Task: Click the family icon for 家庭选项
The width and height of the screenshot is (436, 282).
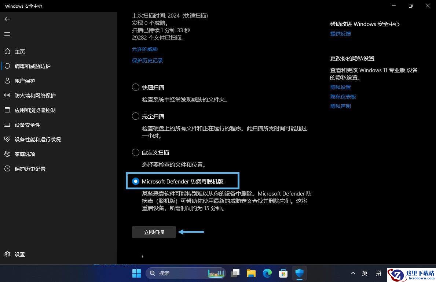Action: 7,154
